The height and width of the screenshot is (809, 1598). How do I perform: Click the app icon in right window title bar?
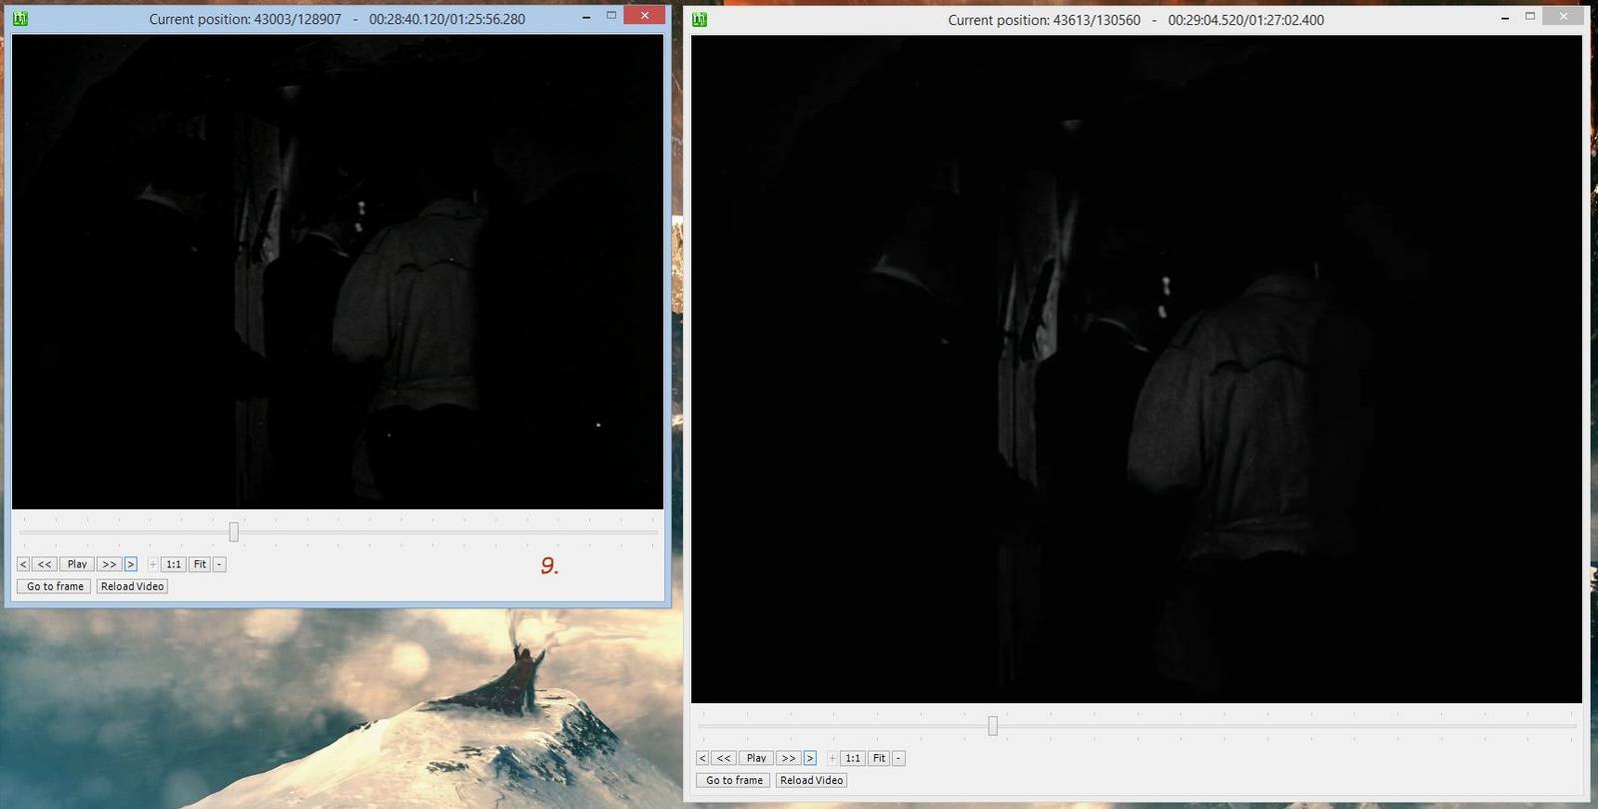700,20
